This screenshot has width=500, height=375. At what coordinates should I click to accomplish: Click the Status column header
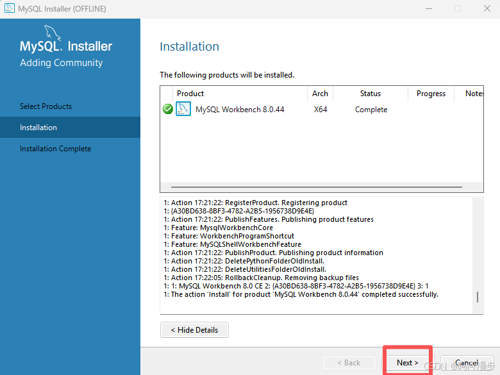click(371, 94)
